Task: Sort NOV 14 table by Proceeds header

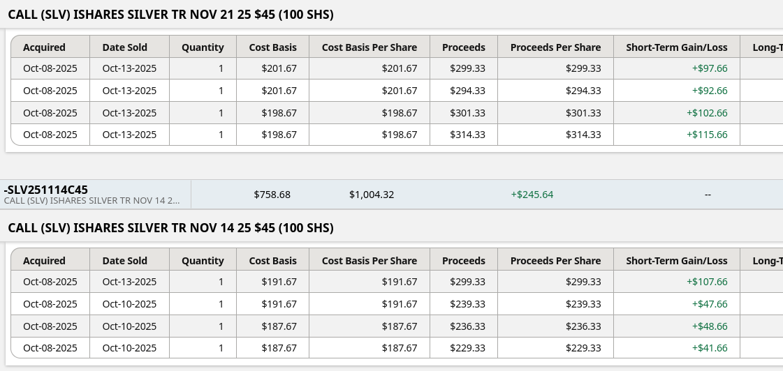Action: coord(463,261)
